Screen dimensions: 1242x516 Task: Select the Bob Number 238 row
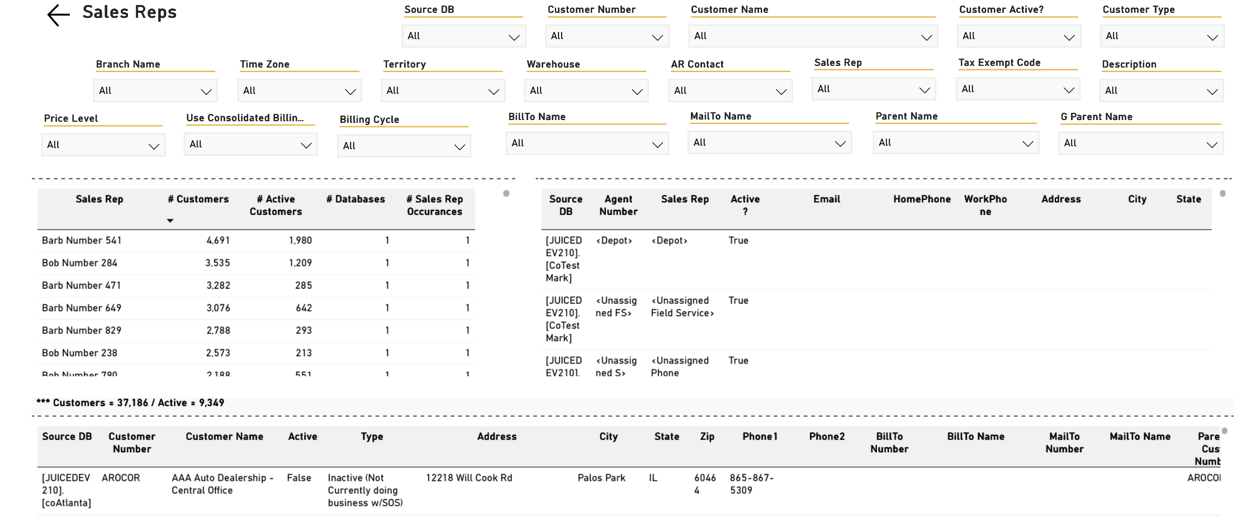point(256,353)
